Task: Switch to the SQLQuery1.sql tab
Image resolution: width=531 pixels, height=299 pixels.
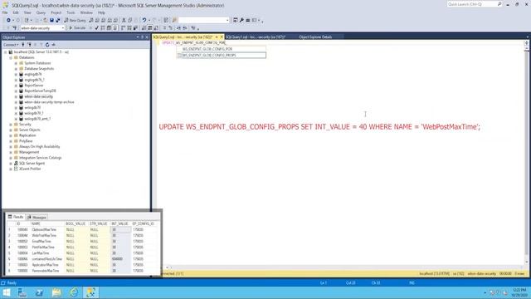Action: [x=256, y=37]
